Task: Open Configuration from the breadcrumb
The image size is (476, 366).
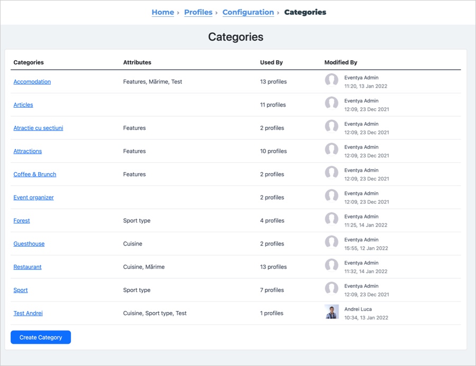Action: [x=248, y=12]
